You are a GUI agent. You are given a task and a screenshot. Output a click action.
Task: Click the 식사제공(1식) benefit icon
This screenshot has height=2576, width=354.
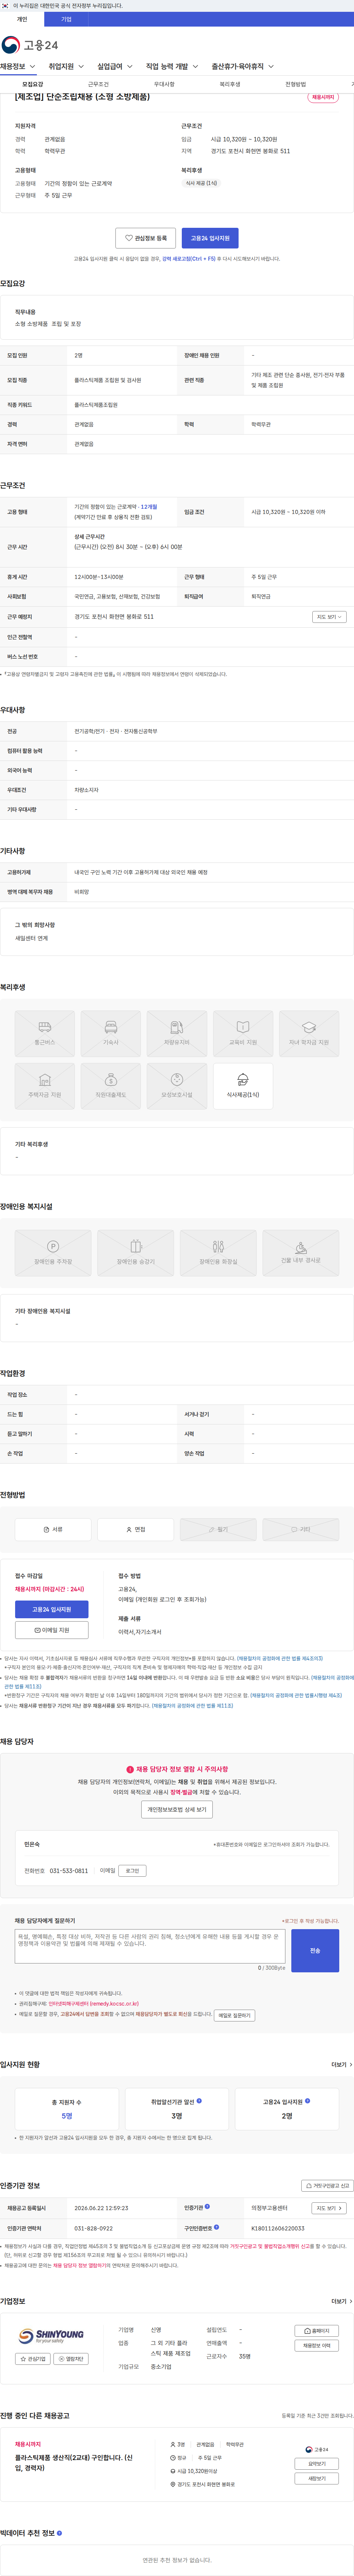243,1086
